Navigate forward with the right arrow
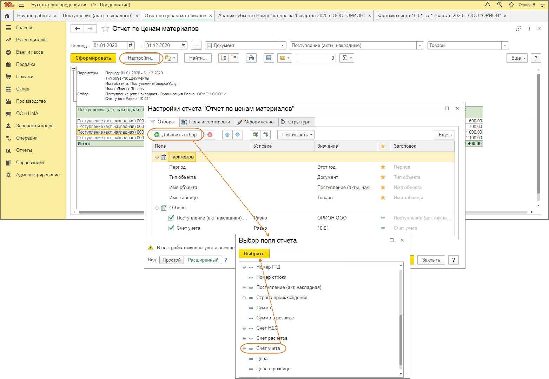Viewport: 549px width, 379px height. click(90, 29)
